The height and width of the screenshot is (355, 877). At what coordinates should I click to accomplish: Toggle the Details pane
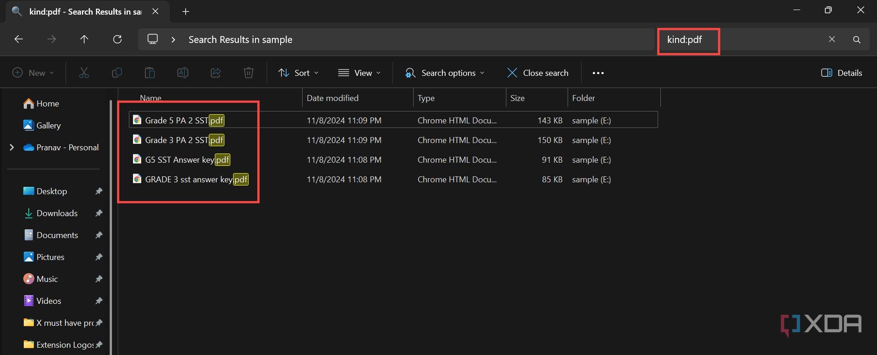pos(841,73)
